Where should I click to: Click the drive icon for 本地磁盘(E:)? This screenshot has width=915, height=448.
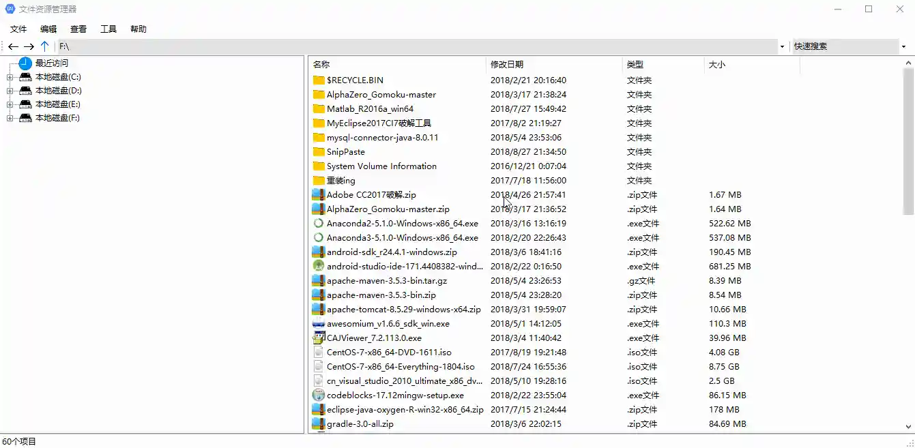(25, 104)
